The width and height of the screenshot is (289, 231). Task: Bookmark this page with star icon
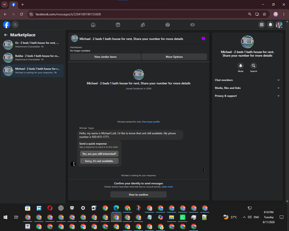tap(265, 14)
